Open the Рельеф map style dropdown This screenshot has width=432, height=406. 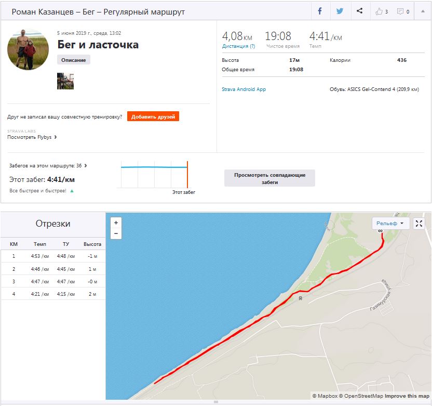point(390,223)
